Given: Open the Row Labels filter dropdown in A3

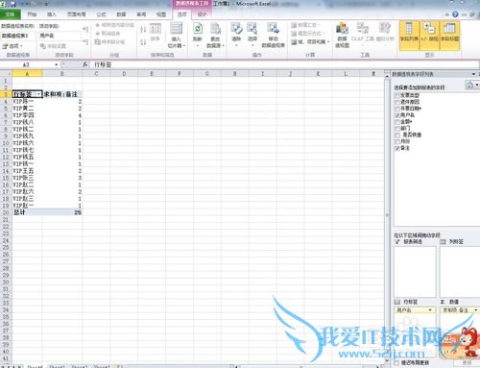Looking at the screenshot, I should [38, 94].
